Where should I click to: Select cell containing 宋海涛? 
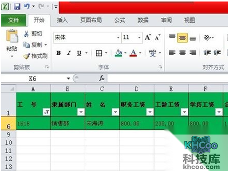(102, 123)
